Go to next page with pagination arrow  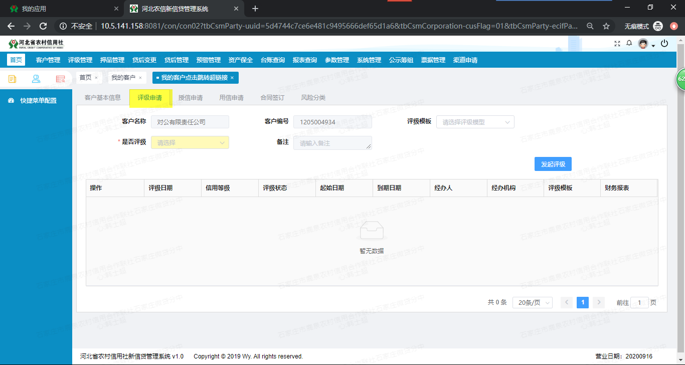coord(598,302)
